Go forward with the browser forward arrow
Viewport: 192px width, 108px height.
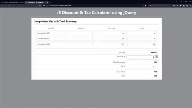(x=5, y=6)
